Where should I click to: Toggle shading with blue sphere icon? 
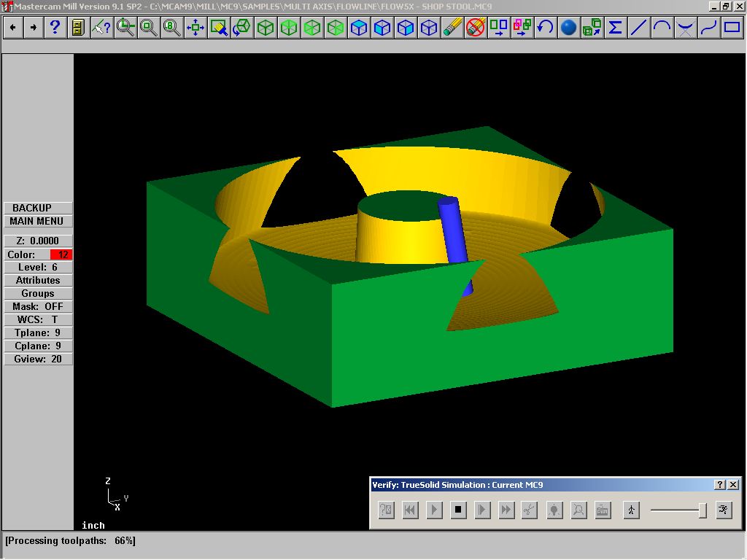(568, 28)
